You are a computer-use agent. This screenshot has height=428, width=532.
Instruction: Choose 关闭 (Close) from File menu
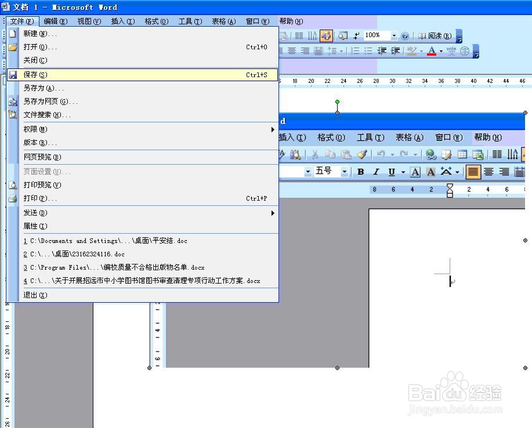tap(143, 60)
